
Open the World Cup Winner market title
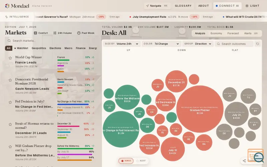coord(28,57)
